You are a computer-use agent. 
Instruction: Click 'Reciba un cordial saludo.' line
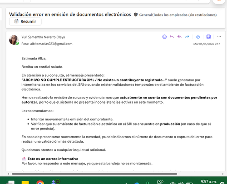click(x=42, y=67)
